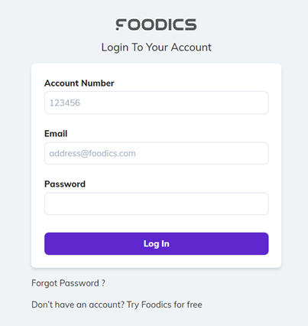Screen dimensions: 308x326
Task: Click the stylized F in Foodics logo
Action: 121,24
